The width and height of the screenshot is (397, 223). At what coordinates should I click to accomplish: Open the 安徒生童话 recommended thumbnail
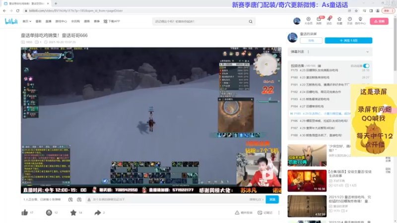[x=307, y=180]
